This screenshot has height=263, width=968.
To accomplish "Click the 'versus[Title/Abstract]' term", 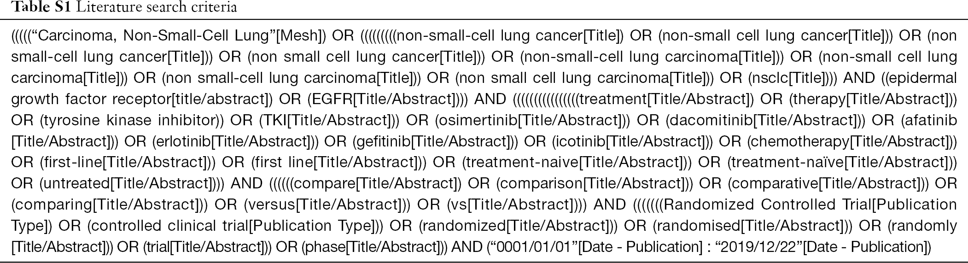I will (325, 205).
